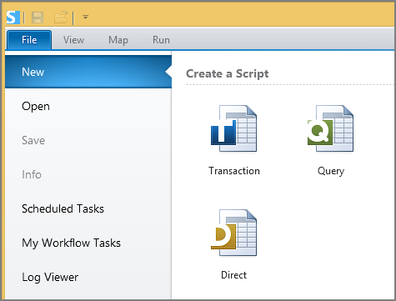The image size is (396, 301).
Task: Create a new Query script
Action: tap(330, 128)
